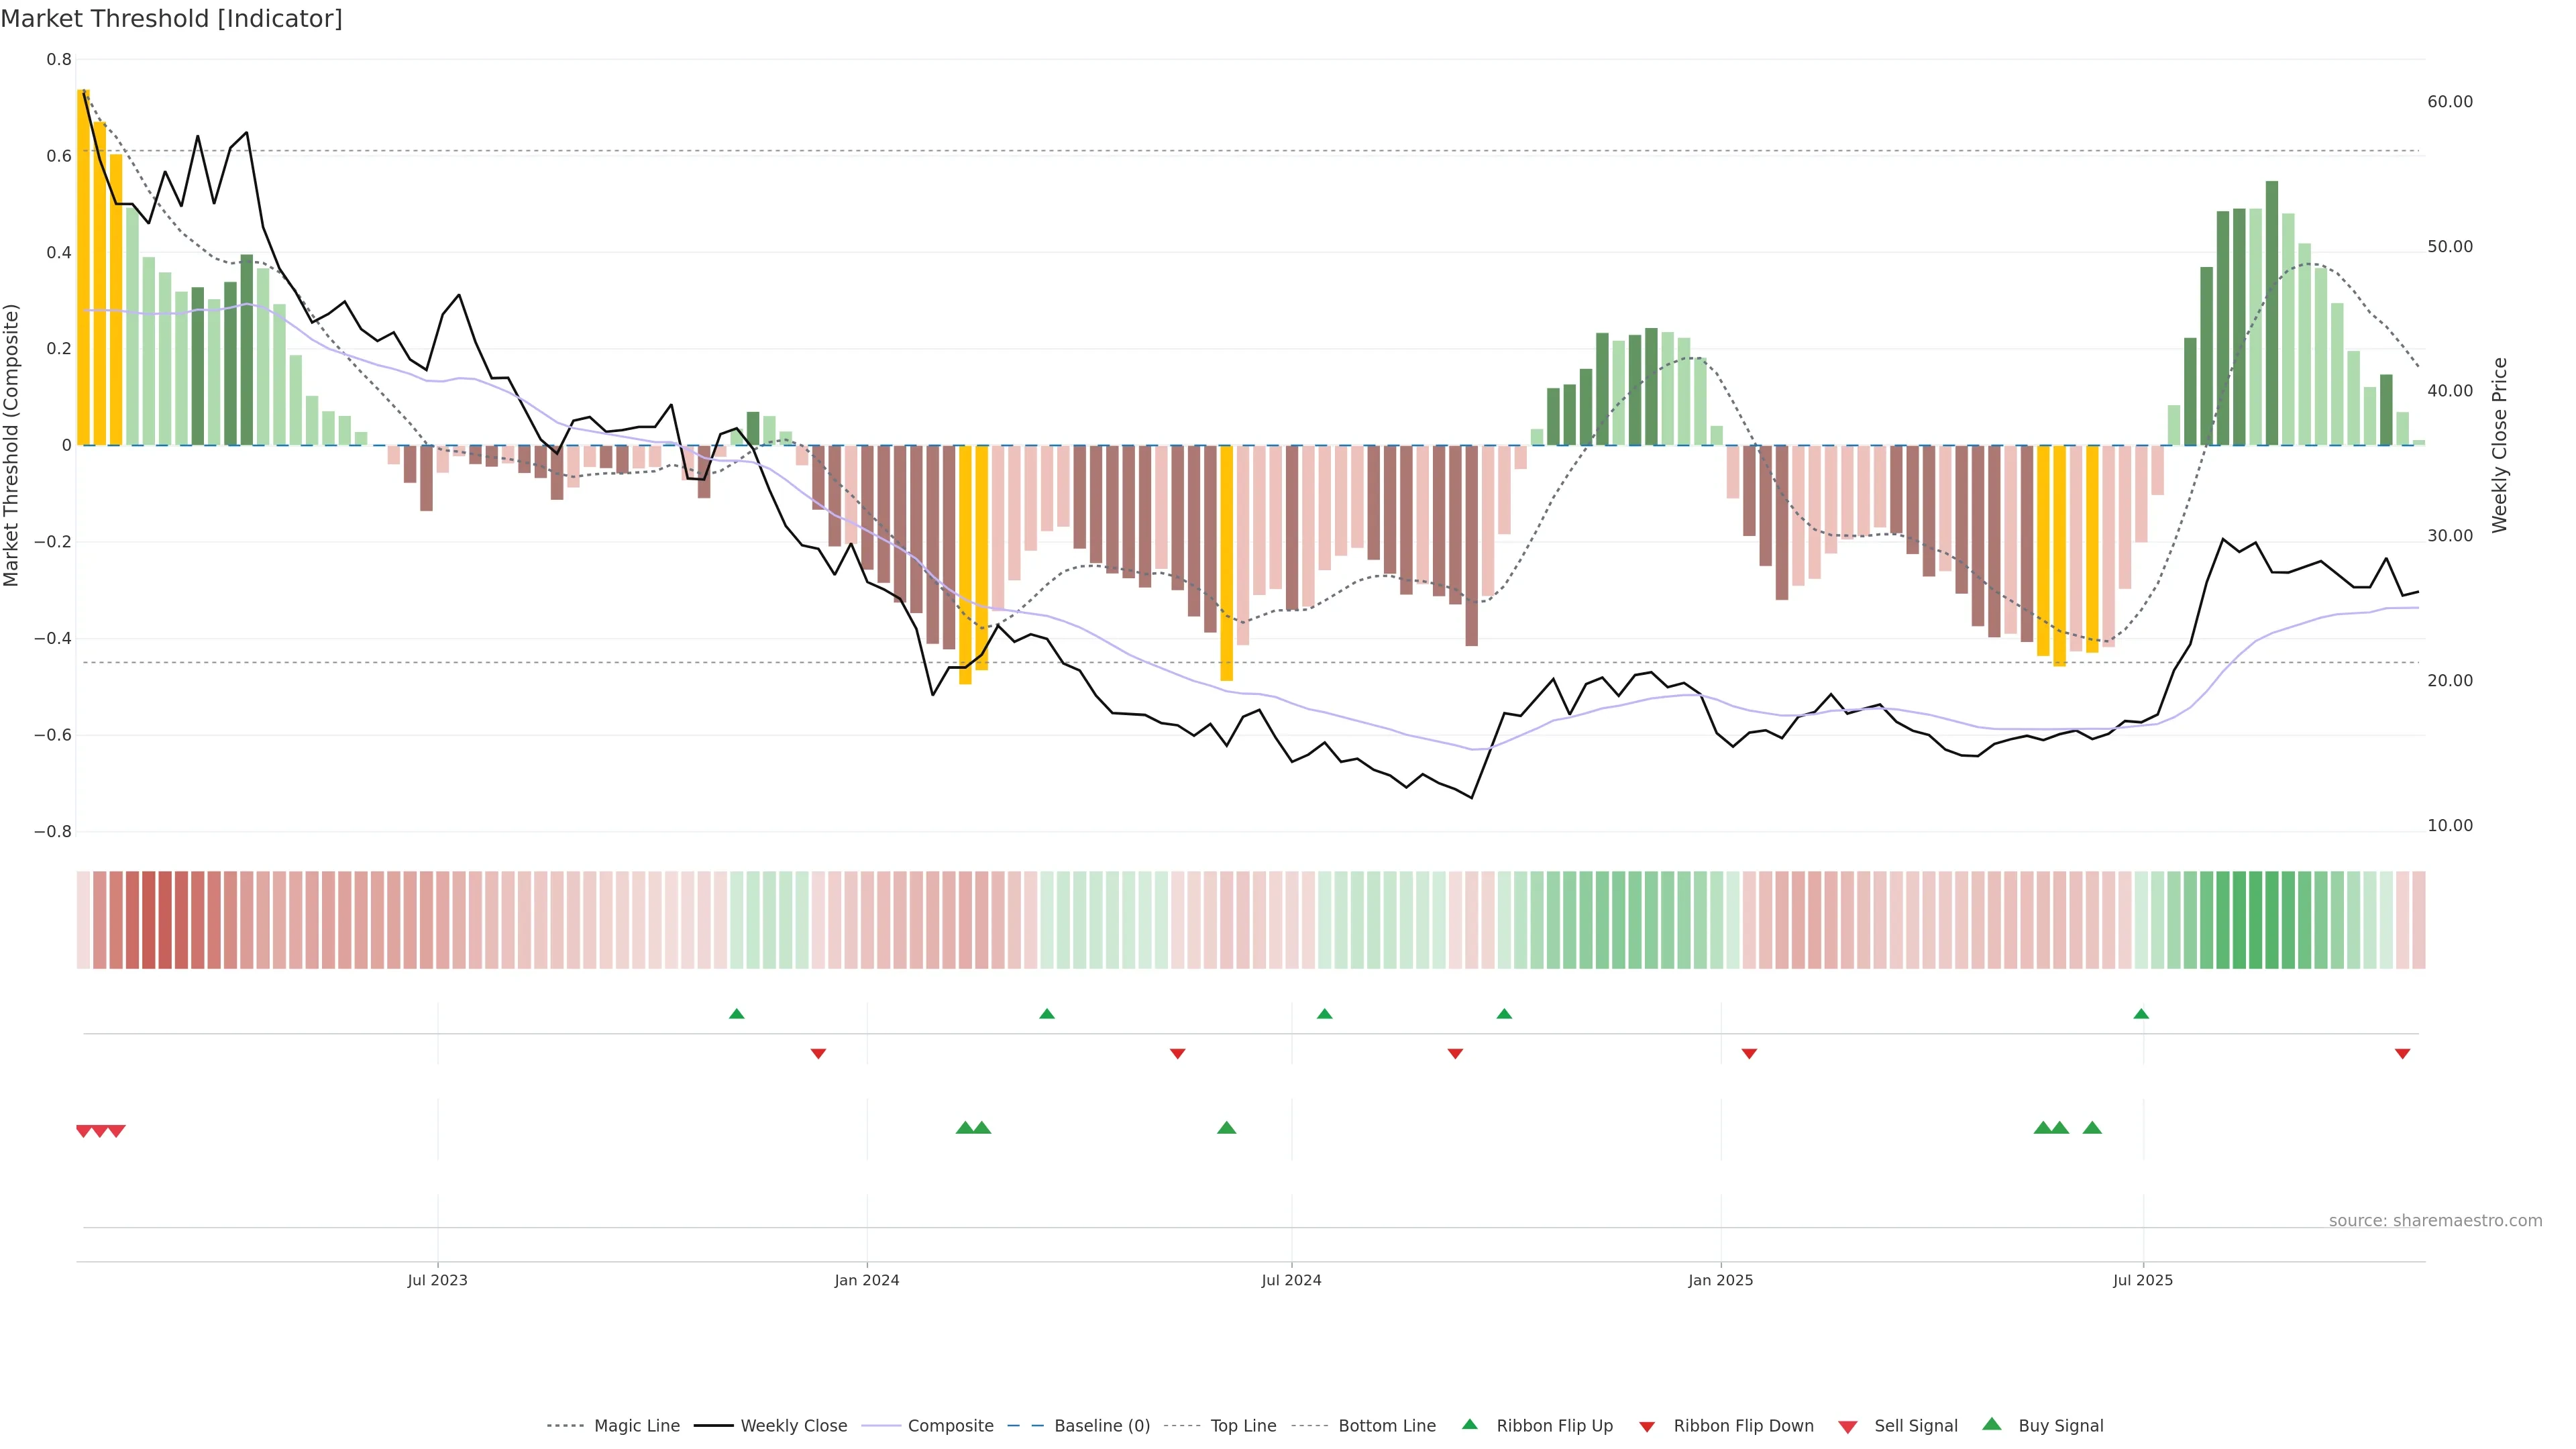Viewport: 2576px width, 1449px height.
Task: Click the Ribbon Flip Up legend triangle icon
Action: point(1469,1424)
